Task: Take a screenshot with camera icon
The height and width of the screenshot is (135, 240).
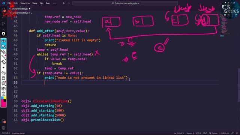Action: pyautogui.click(x=3, y=88)
